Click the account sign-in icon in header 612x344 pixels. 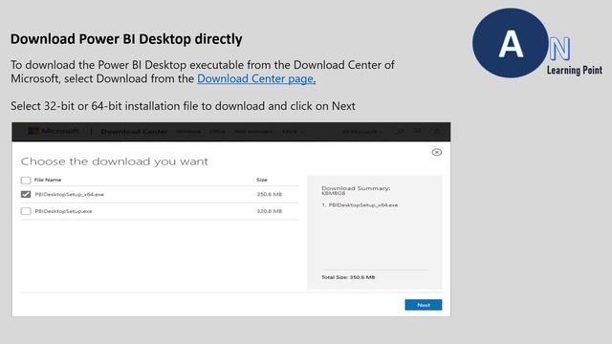pos(437,132)
